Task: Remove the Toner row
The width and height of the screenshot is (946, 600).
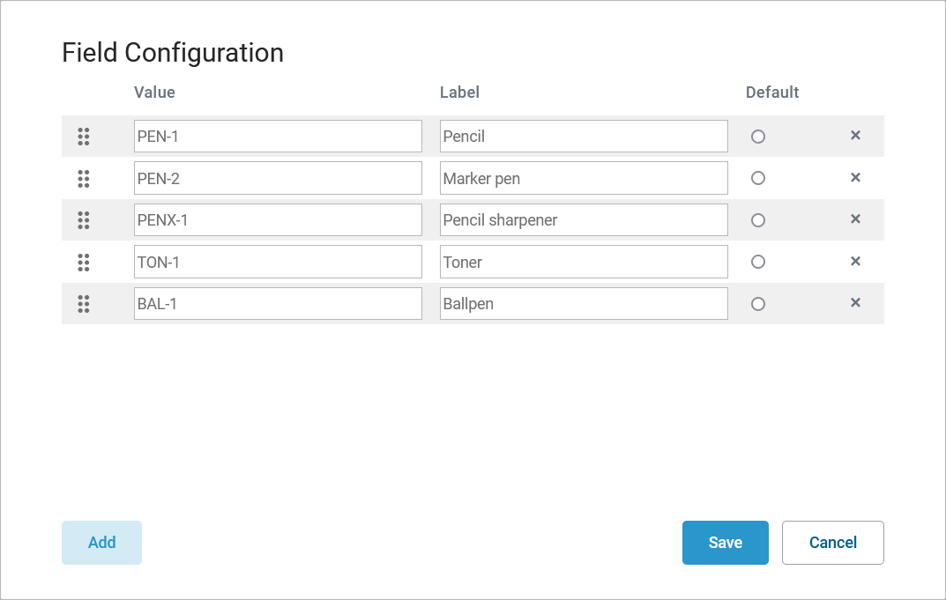Action: coord(855,261)
